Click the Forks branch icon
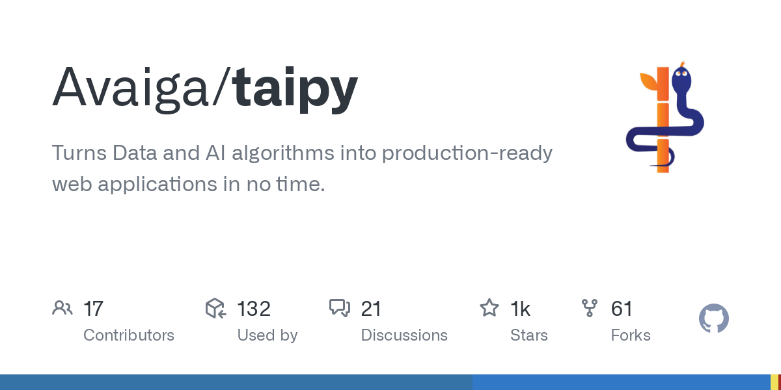Viewport: 781px width, 390px height. (x=590, y=308)
